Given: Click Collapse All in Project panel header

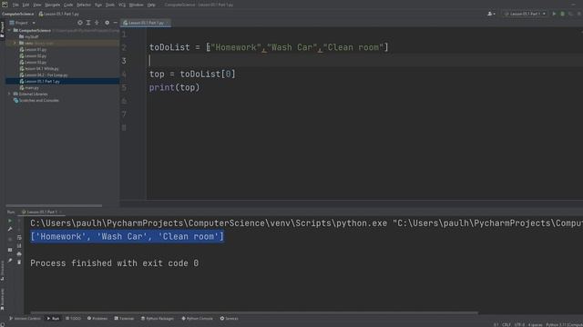Looking at the screenshot, I should point(97,23).
